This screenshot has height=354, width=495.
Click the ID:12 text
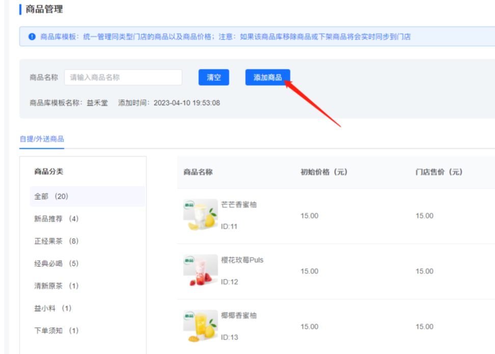pyautogui.click(x=229, y=282)
